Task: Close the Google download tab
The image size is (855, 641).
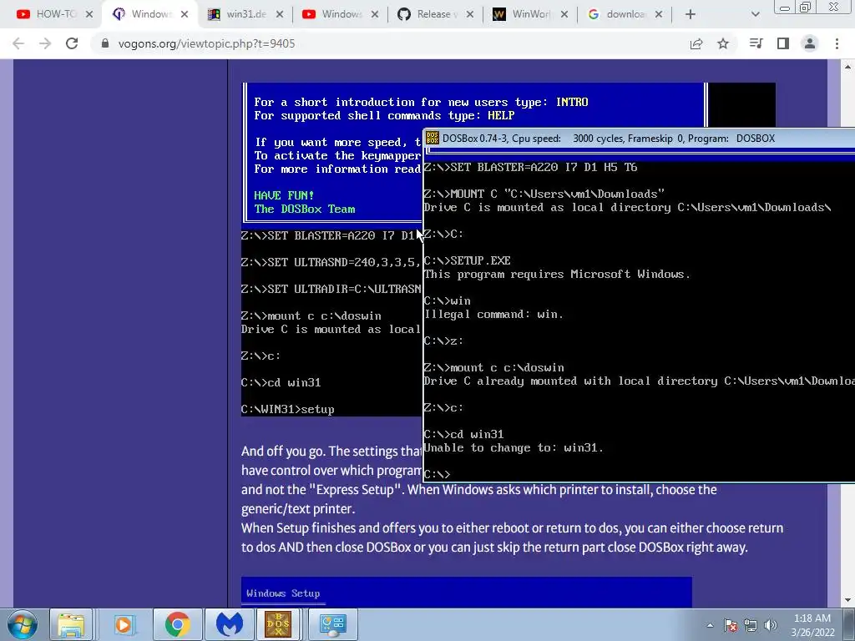Action: point(659,14)
